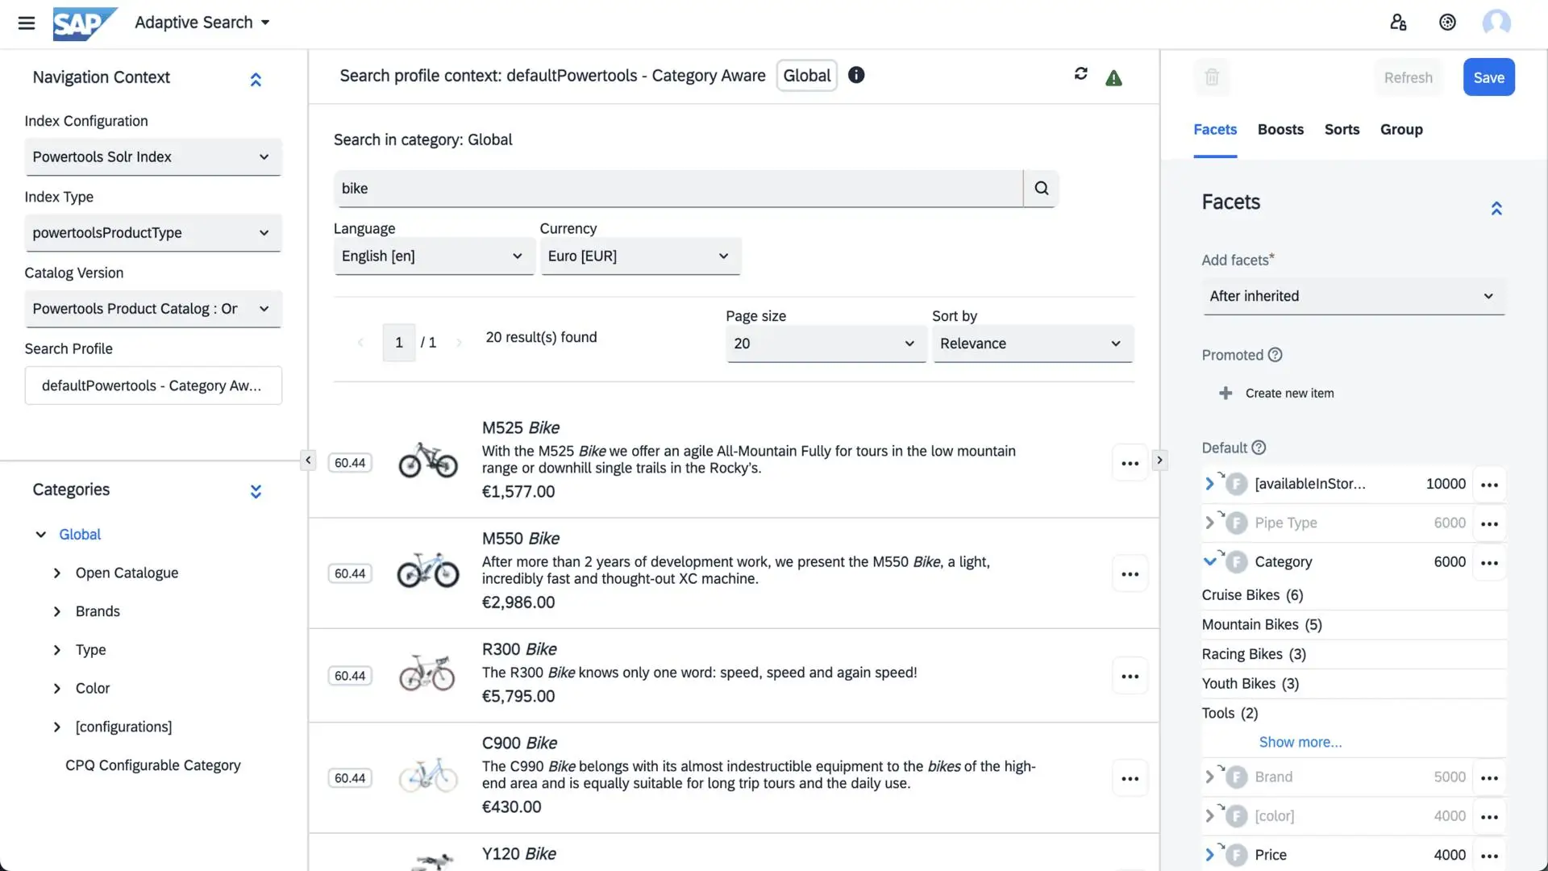The width and height of the screenshot is (1548, 871).
Task: Collapse the Facets section chevron
Action: tap(1496, 209)
